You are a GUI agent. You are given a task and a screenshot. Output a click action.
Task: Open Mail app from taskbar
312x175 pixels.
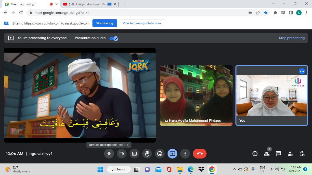[x=158, y=170]
